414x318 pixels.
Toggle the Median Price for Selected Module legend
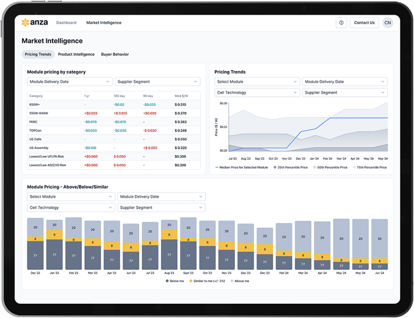pyautogui.click(x=242, y=167)
